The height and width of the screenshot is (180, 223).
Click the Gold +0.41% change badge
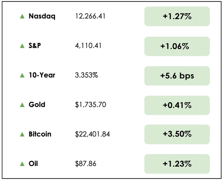tap(177, 105)
